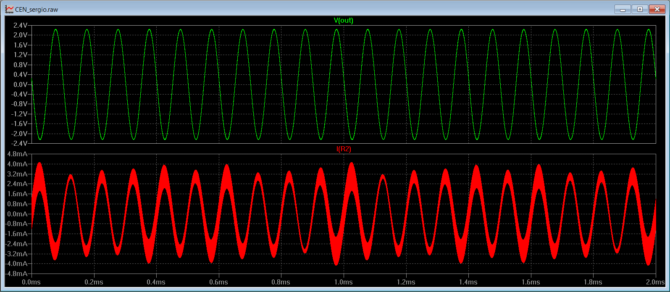670x292 pixels.
Task: Click the 1.6mA label on the current axis
Action: tap(17, 194)
